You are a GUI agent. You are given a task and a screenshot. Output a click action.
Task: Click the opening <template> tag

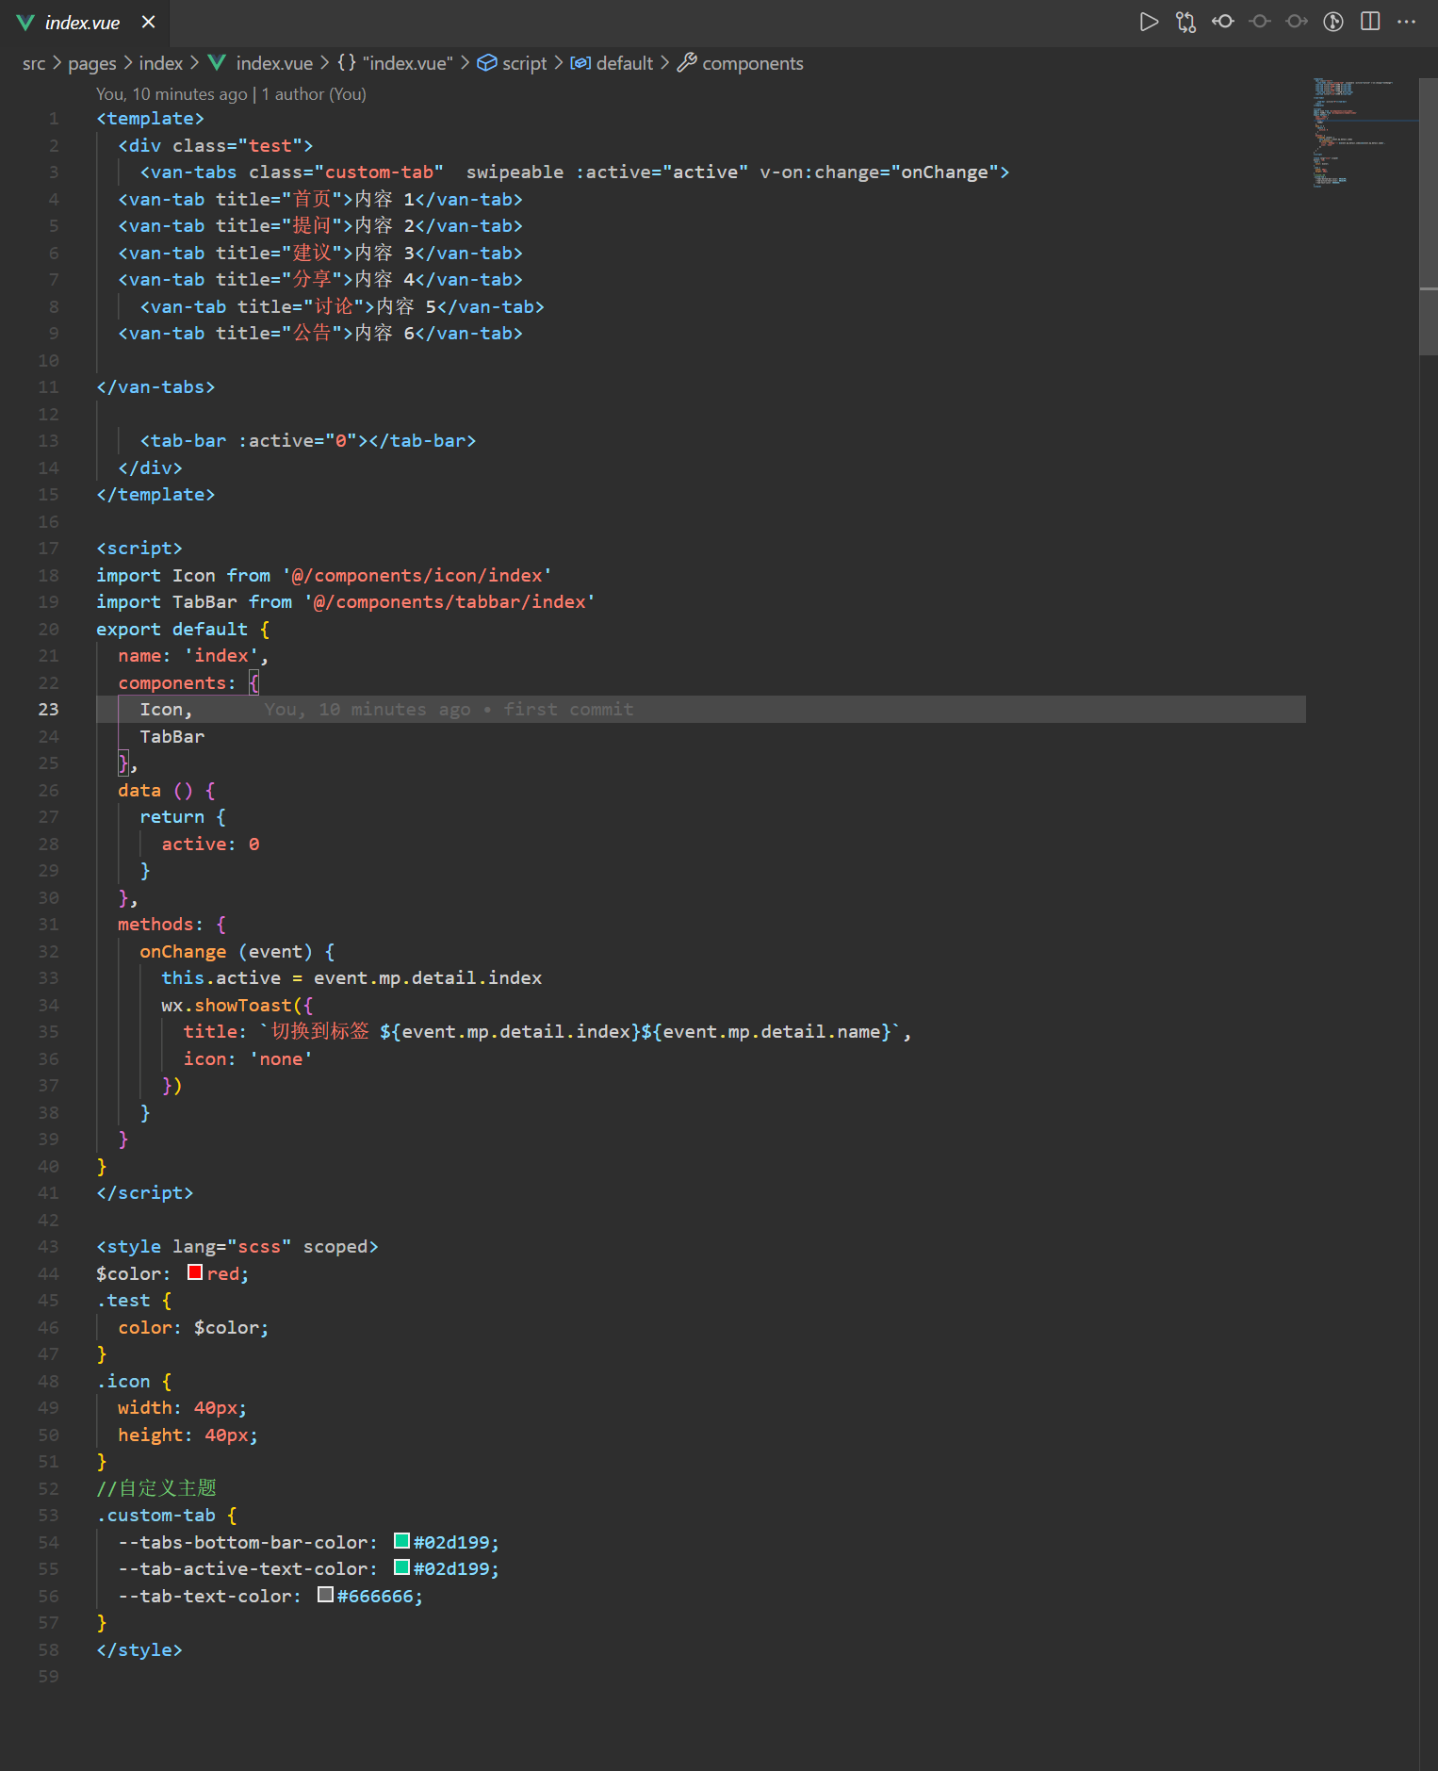tap(150, 119)
